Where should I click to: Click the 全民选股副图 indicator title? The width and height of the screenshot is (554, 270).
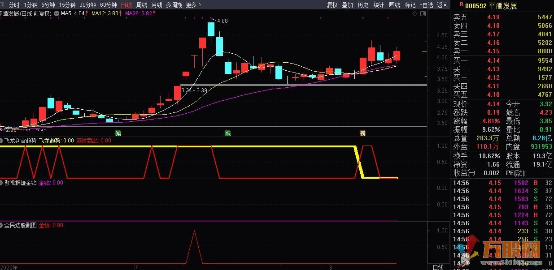[x=21, y=225]
